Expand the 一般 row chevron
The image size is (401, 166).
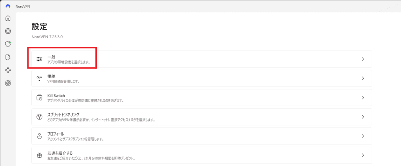(363, 59)
